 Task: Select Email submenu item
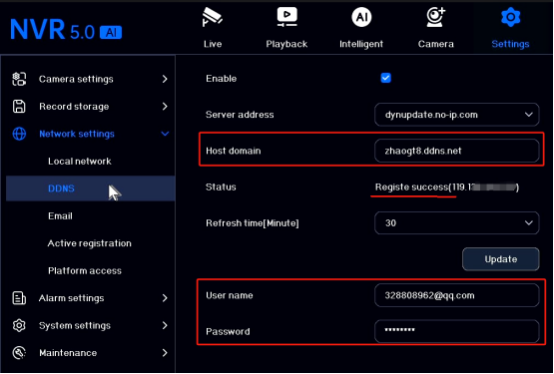(x=60, y=216)
